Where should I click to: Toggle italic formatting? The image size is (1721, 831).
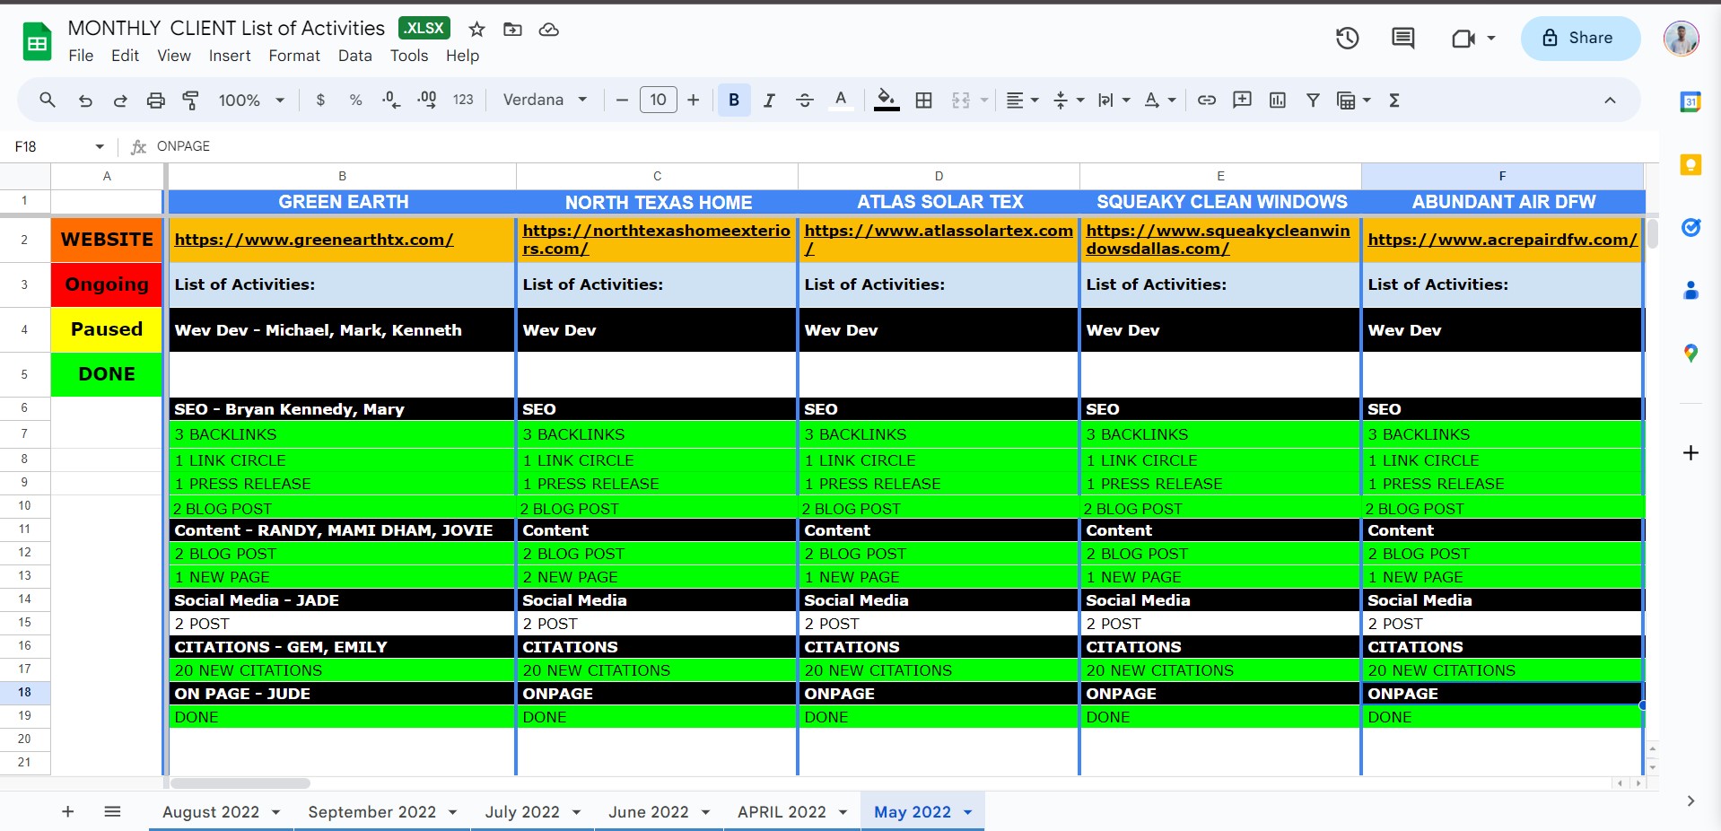pos(769,101)
